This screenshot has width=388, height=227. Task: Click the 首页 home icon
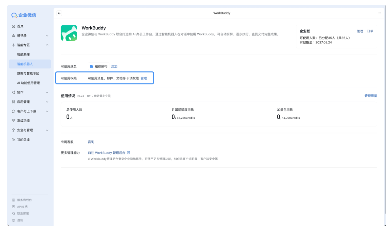[x=14, y=26]
